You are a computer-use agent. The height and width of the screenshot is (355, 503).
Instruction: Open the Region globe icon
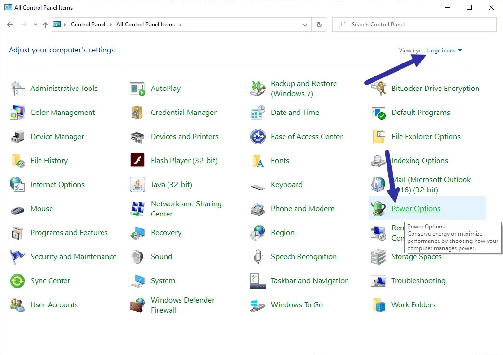coord(258,233)
